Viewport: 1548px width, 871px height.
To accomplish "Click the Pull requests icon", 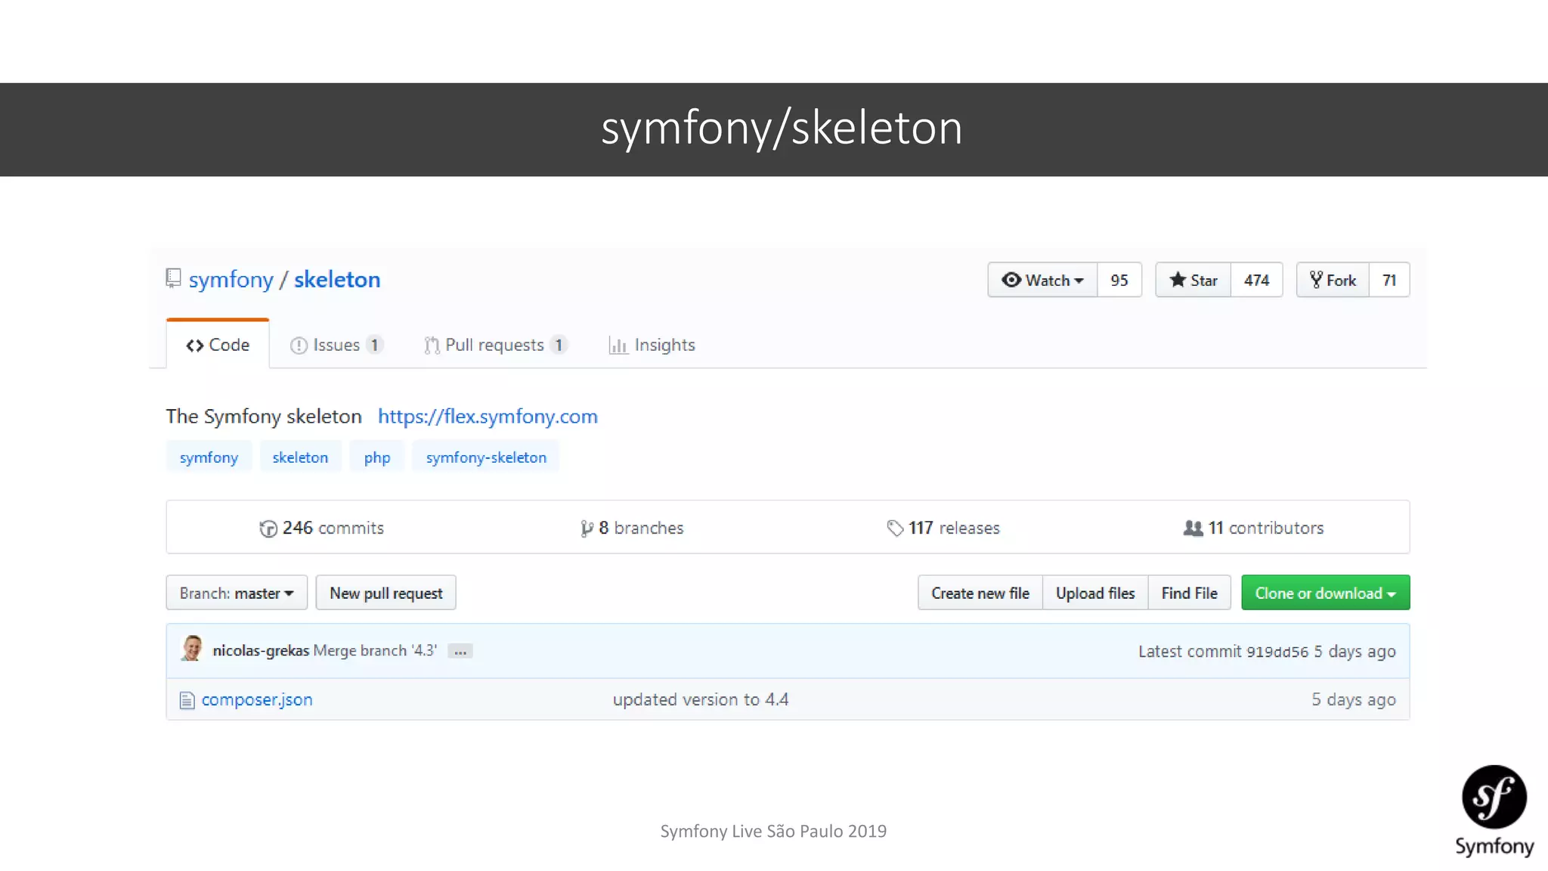I will tap(432, 346).
